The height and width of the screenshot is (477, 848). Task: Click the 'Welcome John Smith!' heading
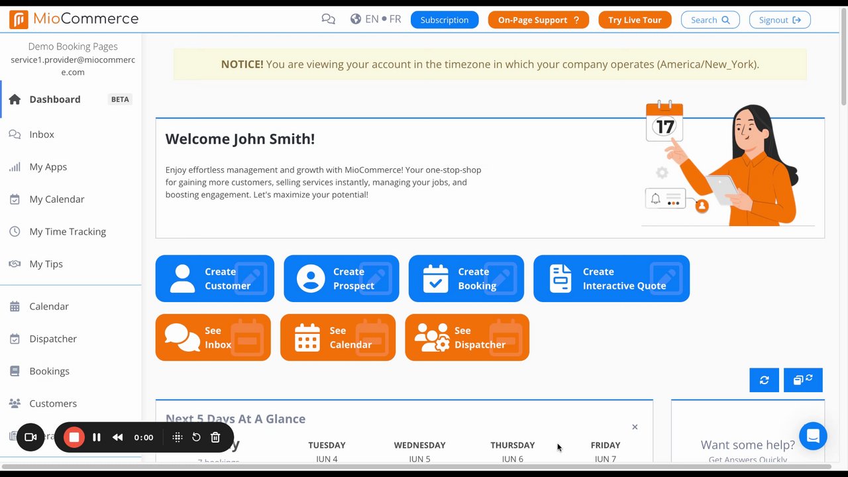click(240, 139)
